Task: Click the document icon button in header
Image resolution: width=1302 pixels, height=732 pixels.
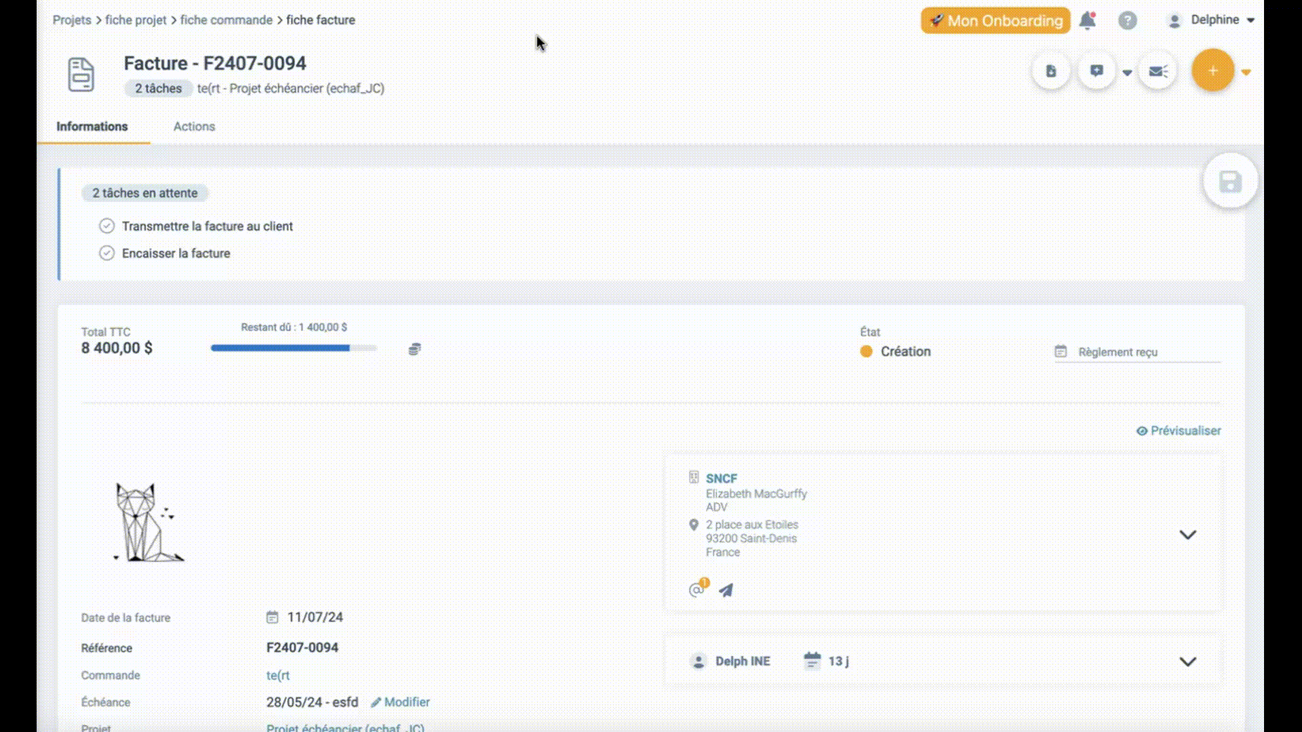Action: pyautogui.click(x=1050, y=71)
